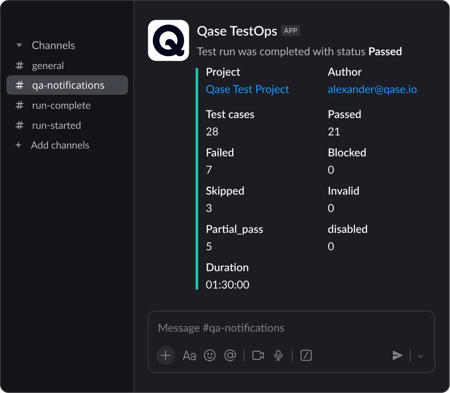Send the message with the paper plane icon
The image size is (450, 393).
tap(398, 355)
